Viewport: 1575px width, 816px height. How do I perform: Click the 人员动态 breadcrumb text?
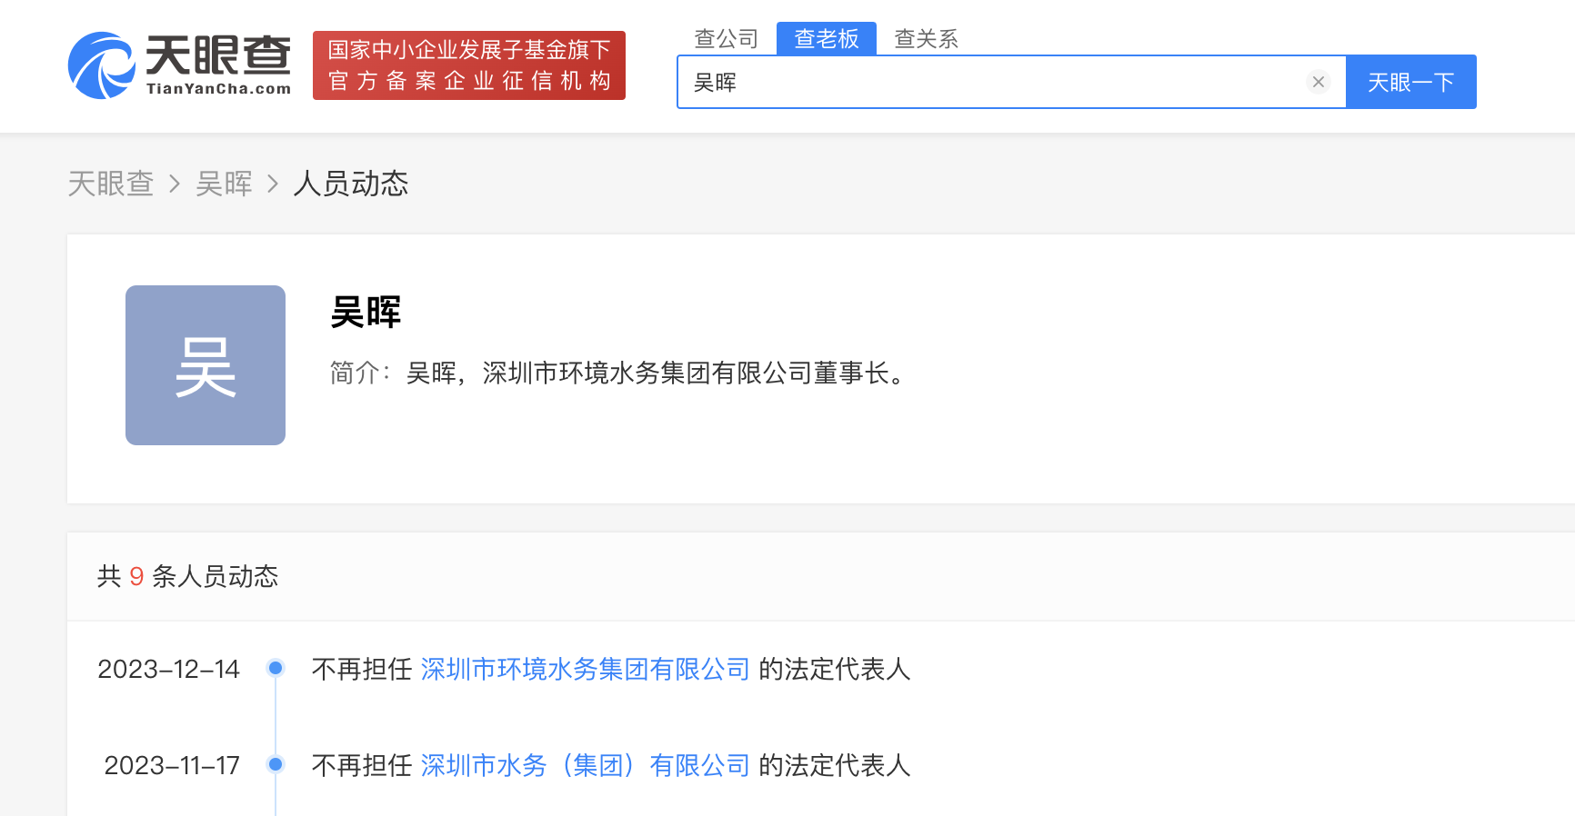click(x=350, y=184)
